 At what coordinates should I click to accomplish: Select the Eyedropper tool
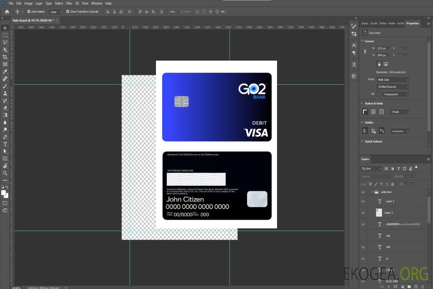tap(5, 71)
